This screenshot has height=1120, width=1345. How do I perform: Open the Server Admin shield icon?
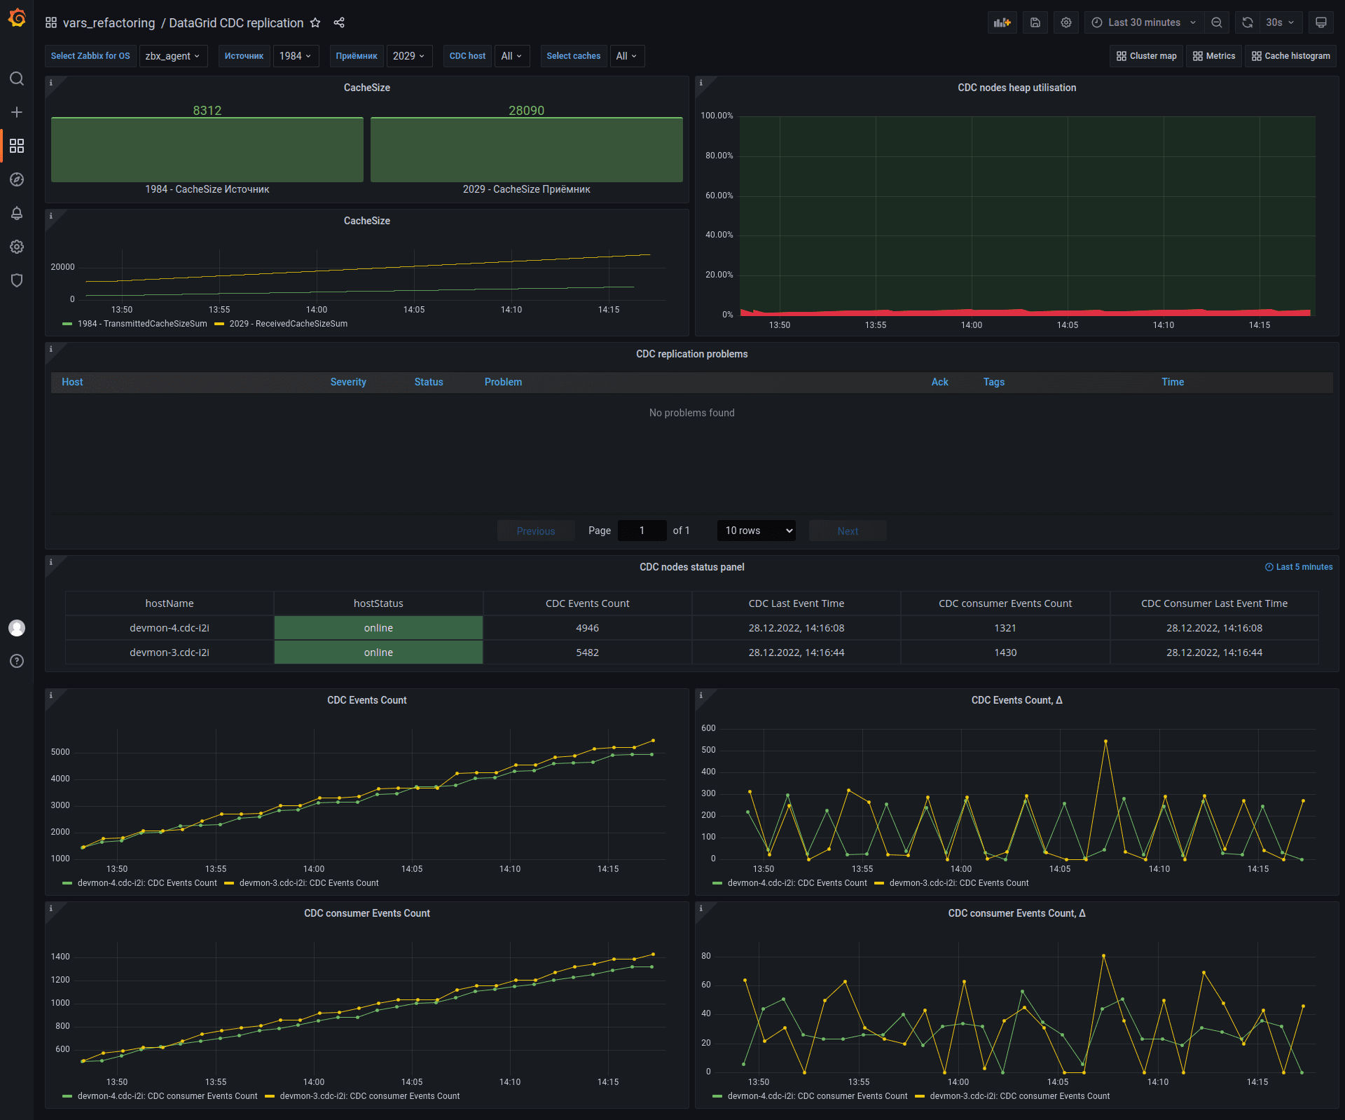pos(17,280)
